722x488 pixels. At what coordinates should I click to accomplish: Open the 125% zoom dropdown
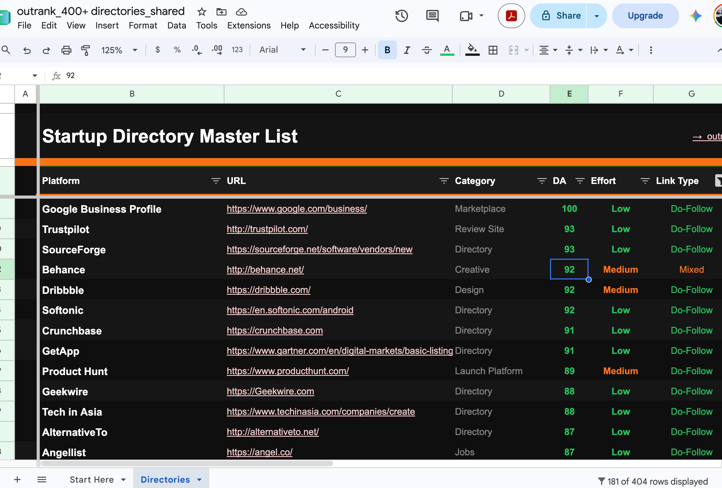click(x=119, y=50)
